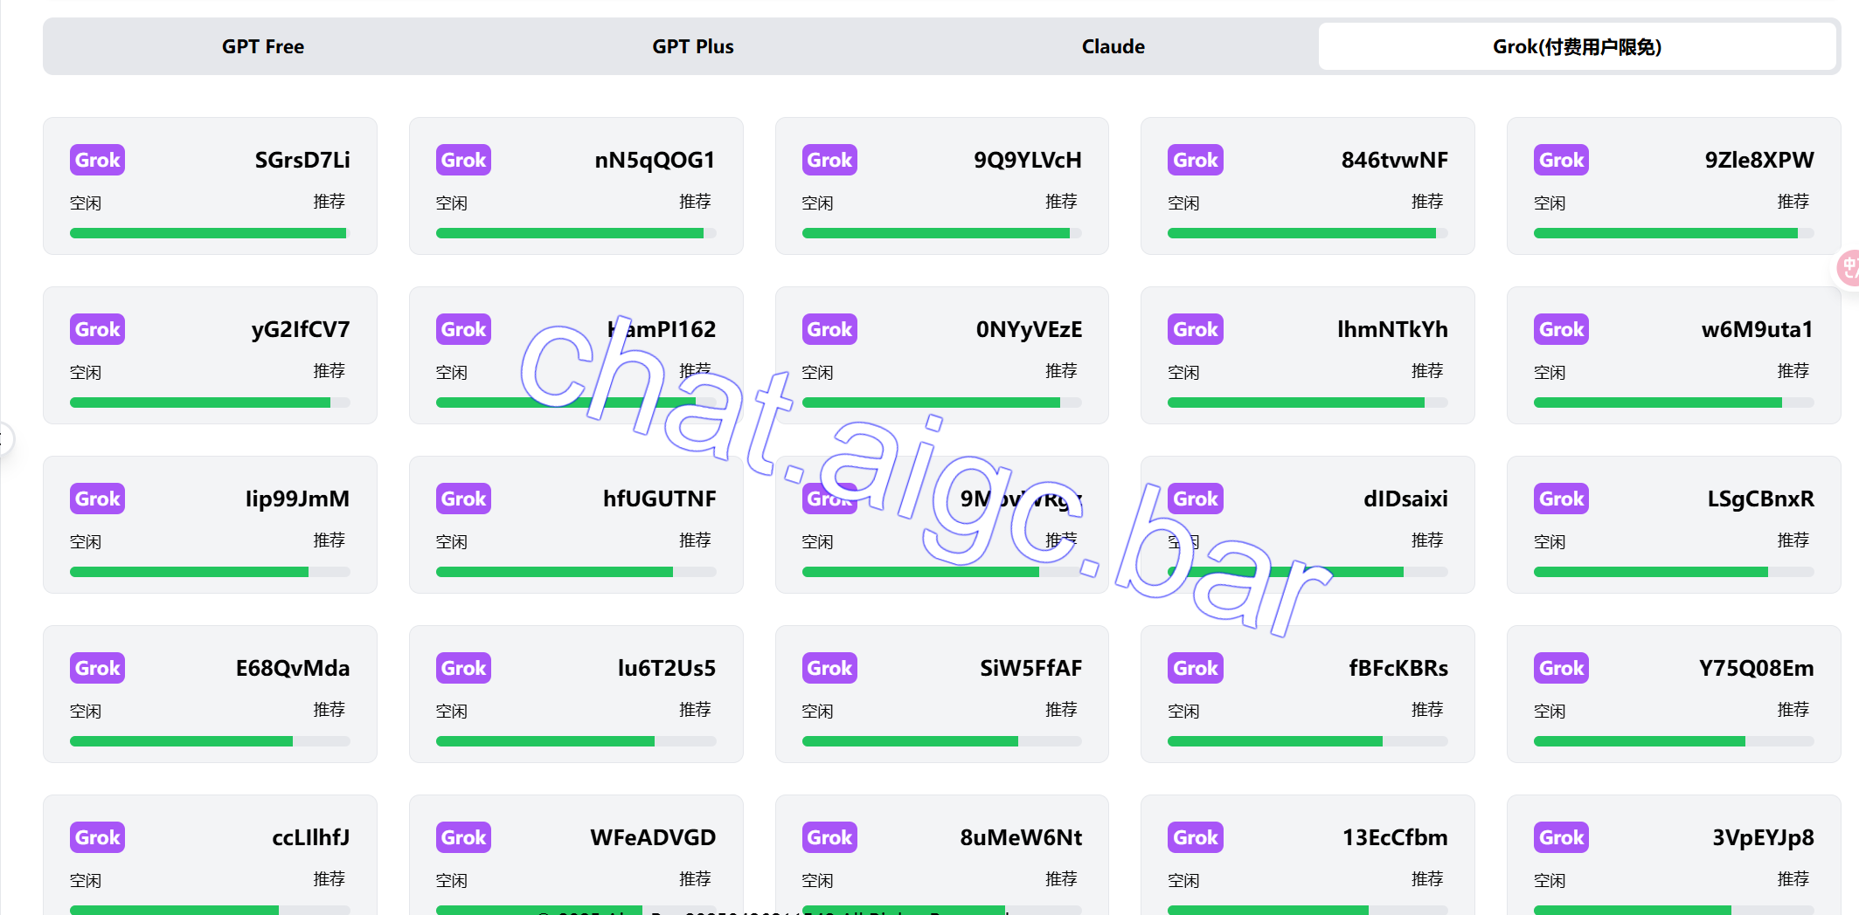This screenshot has width=1859, height=915.
Task: Click 空闲 status on 3VpEYJp8 card
Action: coord(1550,880)
